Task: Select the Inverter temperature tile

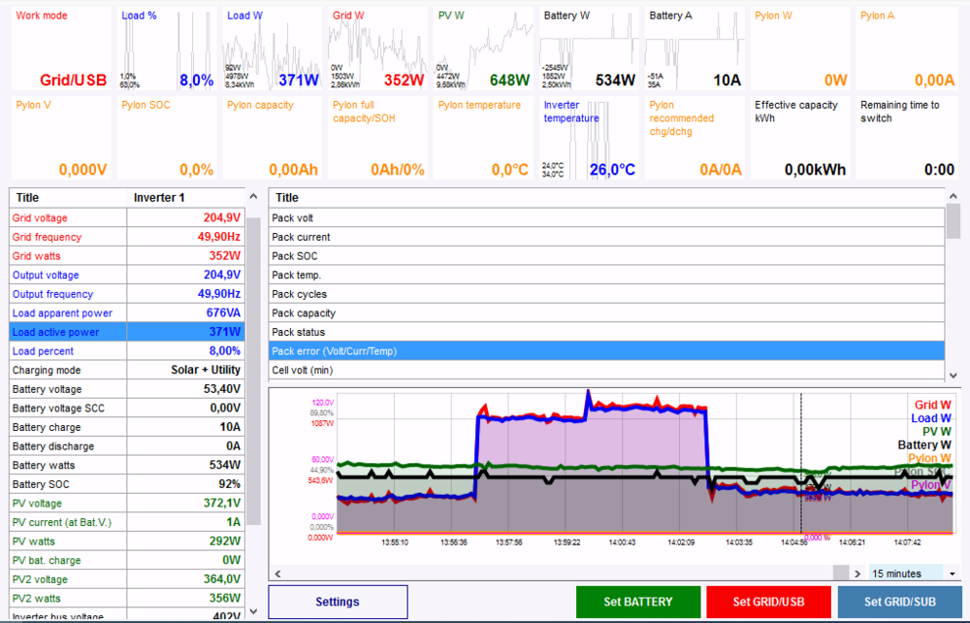Action: tap(589, 138)
